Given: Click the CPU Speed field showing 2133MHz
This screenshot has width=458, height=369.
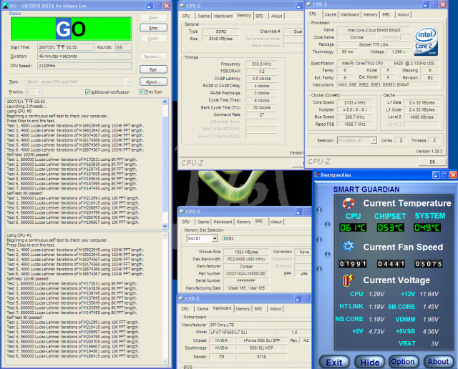Looking at the screenshot, I should (x=84, y=66).
